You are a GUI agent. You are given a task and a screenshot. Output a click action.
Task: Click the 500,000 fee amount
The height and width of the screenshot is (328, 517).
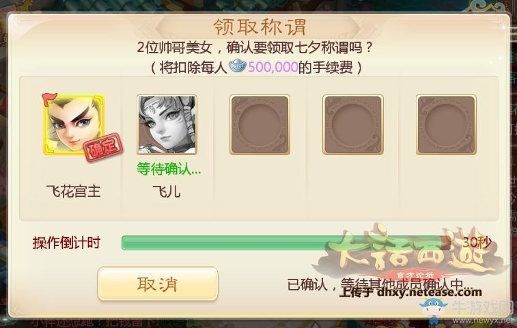click(273, 68)
